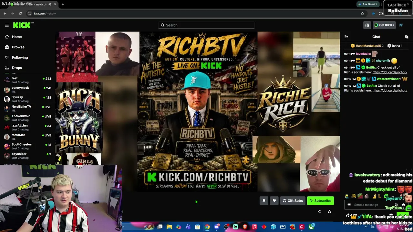Open NerdBallerTV's live channel

pos(28,108)
